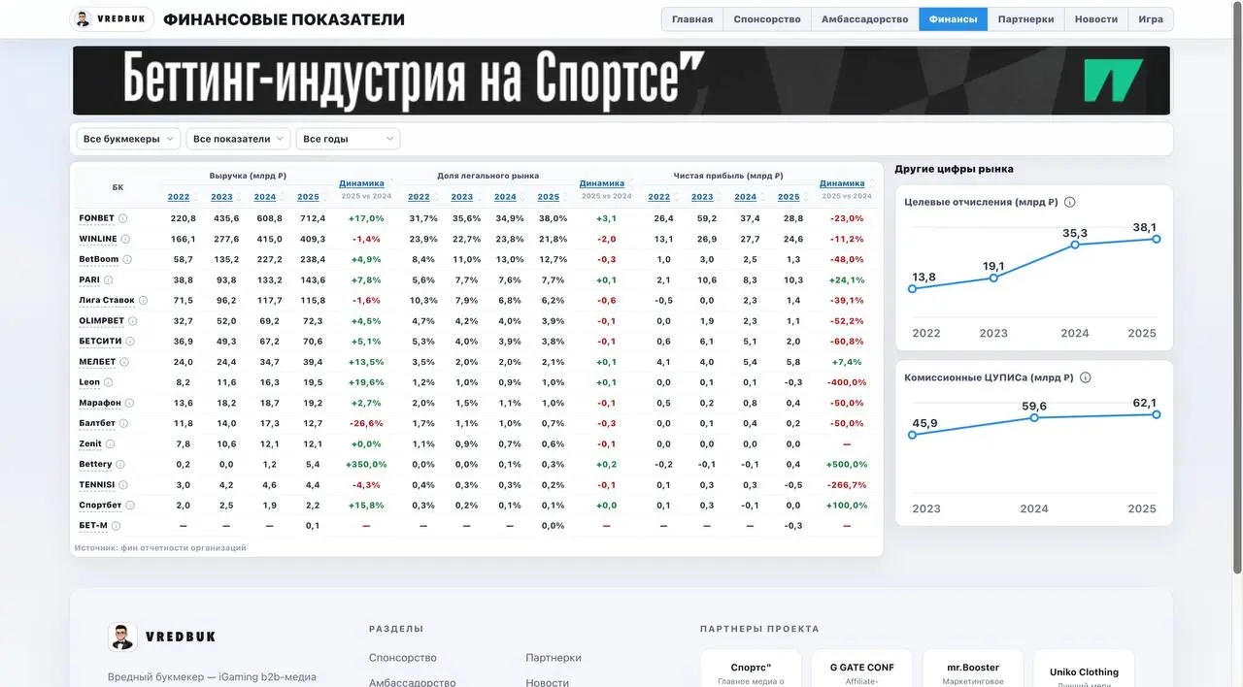Viewport: 1243px width, 687px height.
Task: Open Uniko Clothing partner card
Action: pyautogui.click(x=1084, y=670)
